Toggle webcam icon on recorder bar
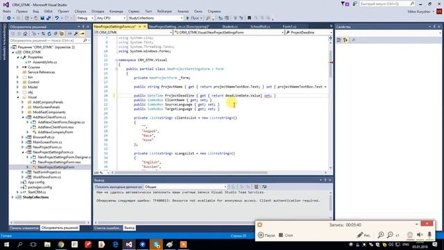Screen dimensions: 444x250 [410, 235]
